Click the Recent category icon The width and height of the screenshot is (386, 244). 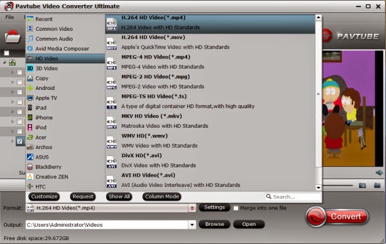30,19
